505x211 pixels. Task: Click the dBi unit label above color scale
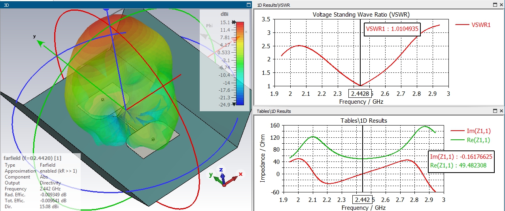pyautogui.click(x=224, y=14)
